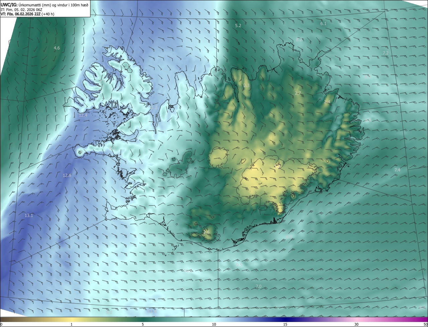Viewport: 428px width, 327px height.
Task: Click the 50 tick on the color scale
Action: point(425,325)
